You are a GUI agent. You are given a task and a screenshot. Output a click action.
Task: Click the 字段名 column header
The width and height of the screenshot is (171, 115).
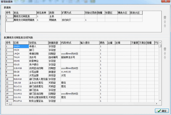[38, 43]
